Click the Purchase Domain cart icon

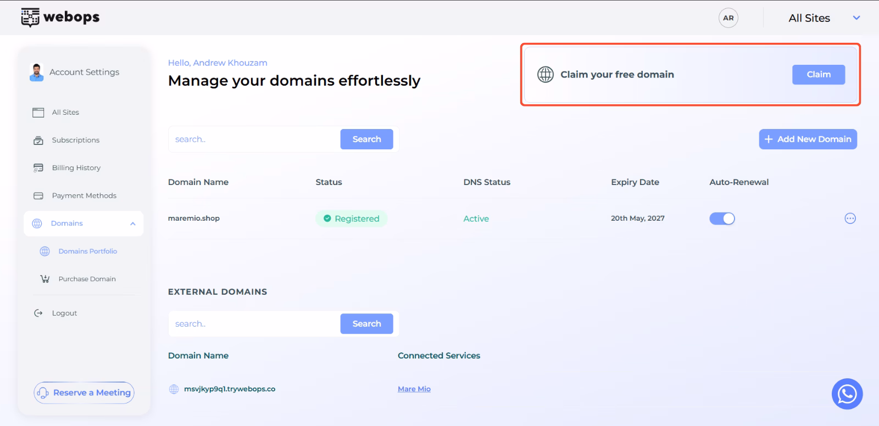click(x=45, y=279)
